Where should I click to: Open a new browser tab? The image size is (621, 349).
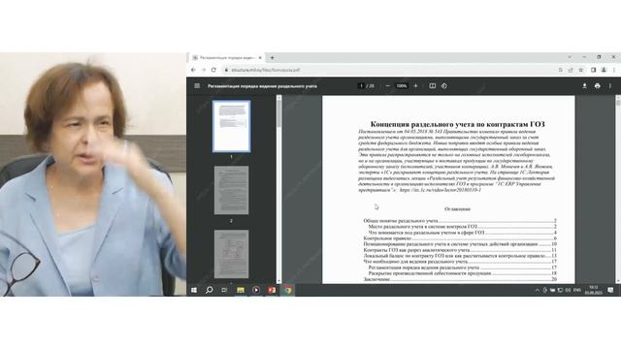click(272, 58)
